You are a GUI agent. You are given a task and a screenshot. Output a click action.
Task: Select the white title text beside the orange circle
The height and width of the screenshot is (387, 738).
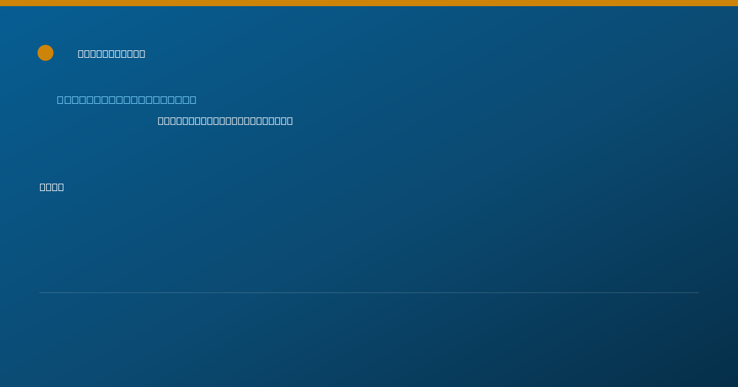pyautogui.click(x=111, y=53)
